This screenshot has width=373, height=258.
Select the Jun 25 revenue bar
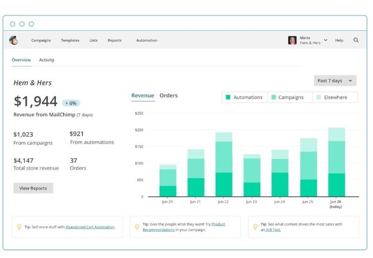point(309,168)
